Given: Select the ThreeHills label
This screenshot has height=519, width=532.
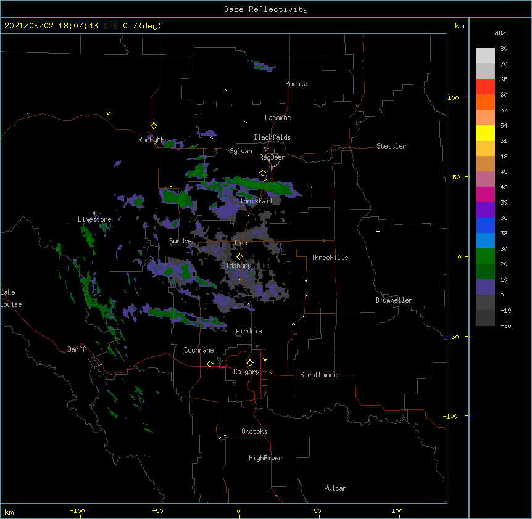Looking at the screenshot, I should pyautogui.click(x=330, y=258).
